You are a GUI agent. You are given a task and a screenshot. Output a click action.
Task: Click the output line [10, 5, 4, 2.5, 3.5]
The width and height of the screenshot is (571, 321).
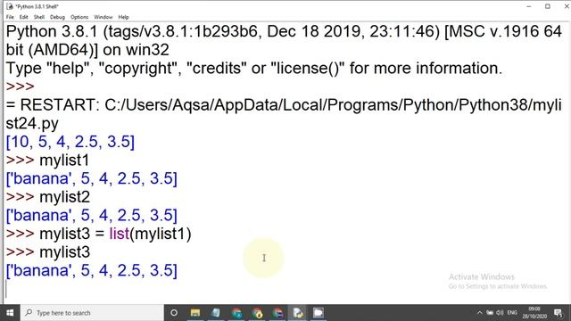[70, 142]
